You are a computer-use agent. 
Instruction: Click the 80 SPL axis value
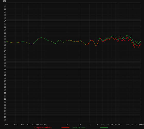coord(5,63)
